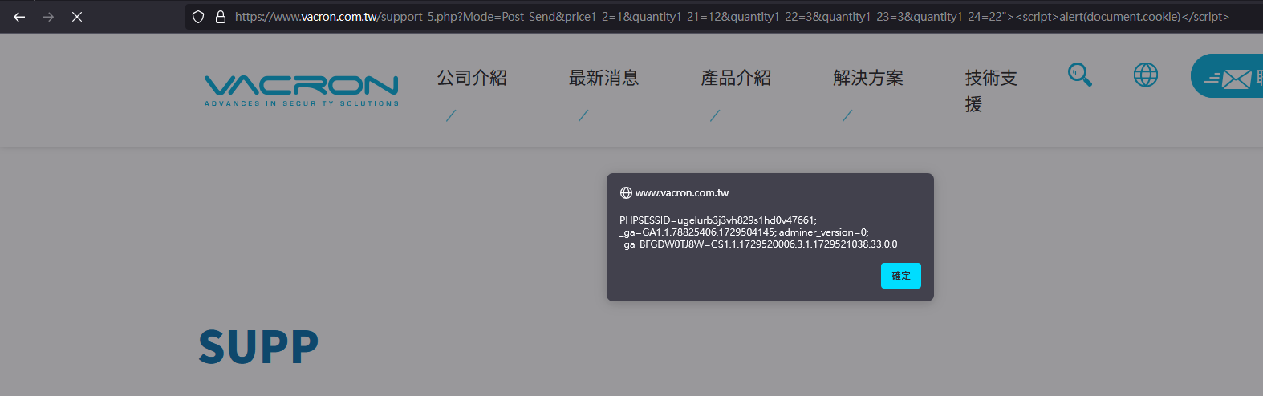The height and width of the screenshot is (396, 1263).
Task: Open the 公司介紹 menu item
Action: [x=472, y=78]
